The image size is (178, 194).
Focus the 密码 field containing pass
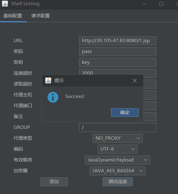(x=118, y=51)
